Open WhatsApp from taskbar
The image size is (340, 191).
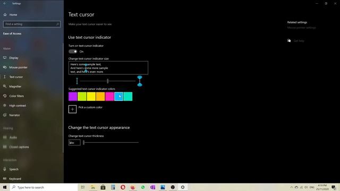coord(143,187)
